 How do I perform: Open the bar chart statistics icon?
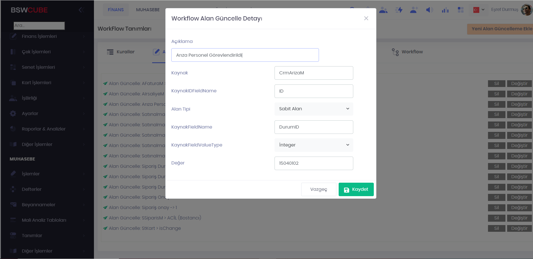445,10
